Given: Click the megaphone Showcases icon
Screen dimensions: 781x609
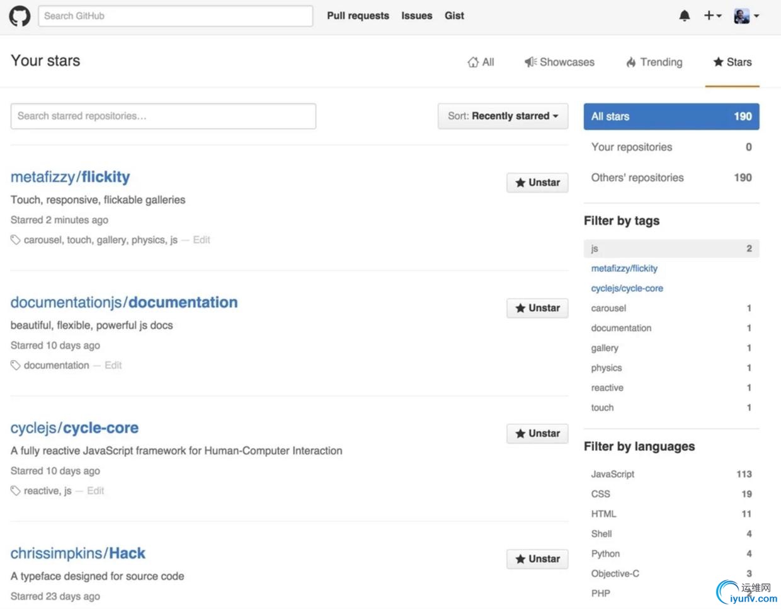Looking at the screenshot, I should point(530,62).
